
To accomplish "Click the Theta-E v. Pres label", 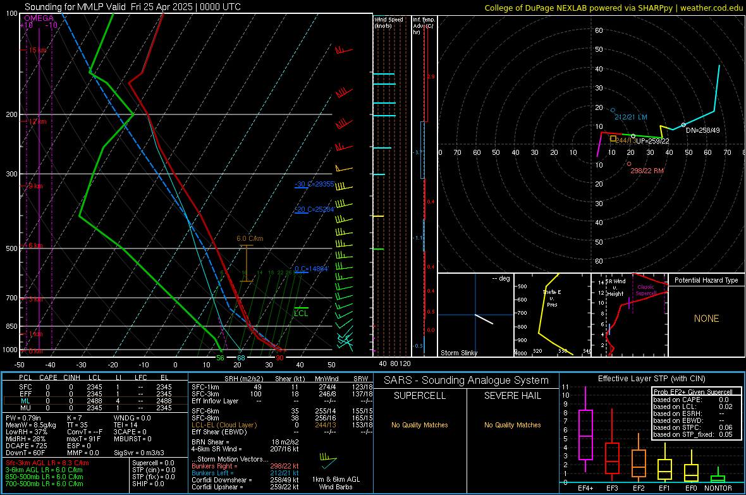I will pyautogui.click(x=552, y=298).
